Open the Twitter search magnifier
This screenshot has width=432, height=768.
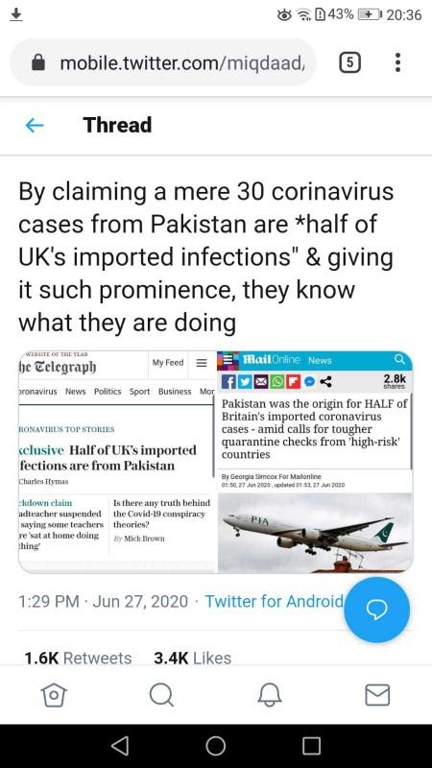point(161,694)
